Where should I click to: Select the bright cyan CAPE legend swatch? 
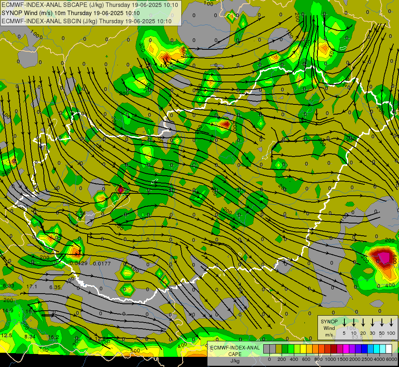[x=376, y=349]
